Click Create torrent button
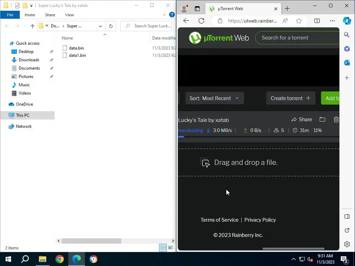 click(291, 98)
